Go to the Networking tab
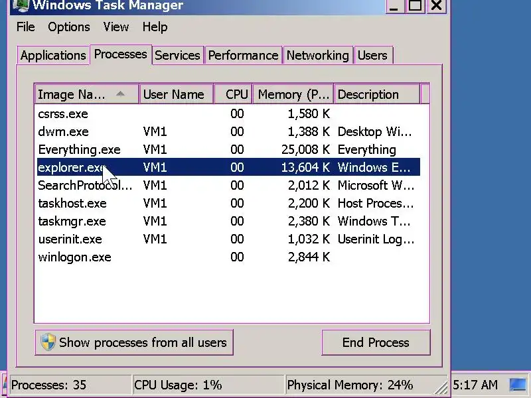Image resolution: width=531 pixels, height=398 pixels. pos(318,55)
